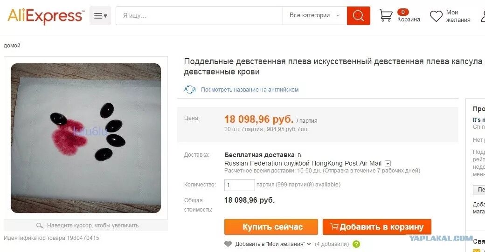485x252 pixels.
Task: Click the translate title icon
Action: coord(190,90)
